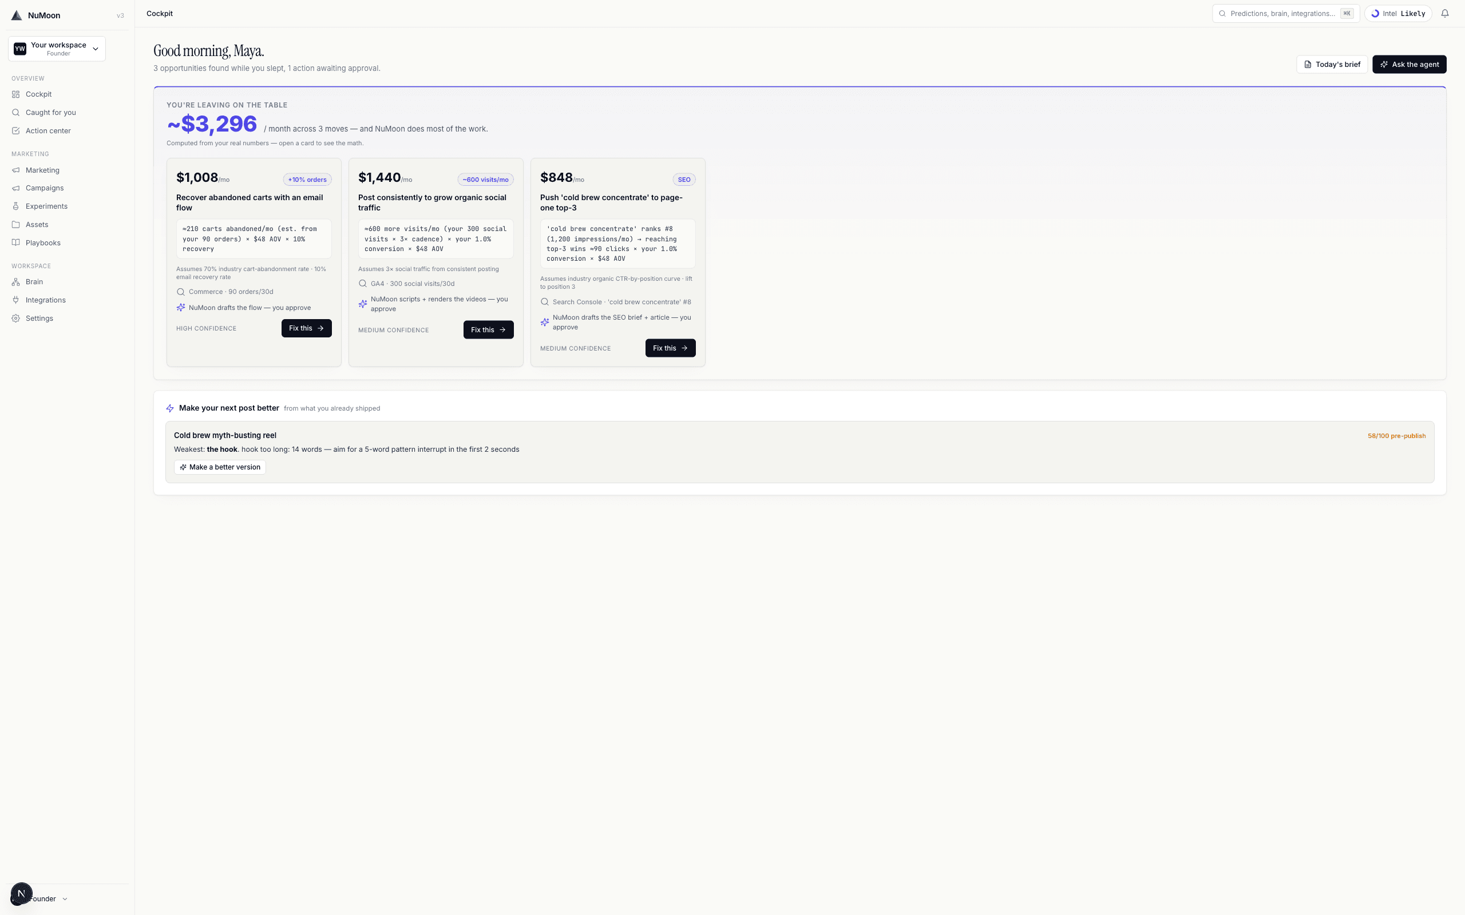Open the Cold brew myth-busting reel card
The width and height of the screenshot is (1465, 915).
(799, 452)
